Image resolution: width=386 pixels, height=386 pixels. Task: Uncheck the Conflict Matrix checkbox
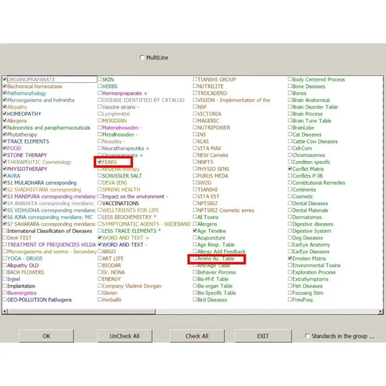[290, 169]
